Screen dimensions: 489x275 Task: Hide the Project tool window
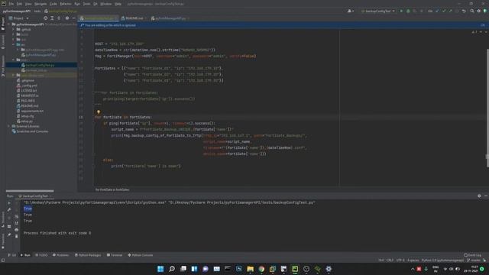pyautogui.click(x=73, y=18)
